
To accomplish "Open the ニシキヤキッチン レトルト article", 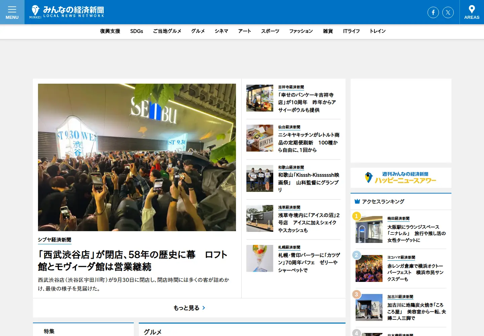I will click(309, 142).
